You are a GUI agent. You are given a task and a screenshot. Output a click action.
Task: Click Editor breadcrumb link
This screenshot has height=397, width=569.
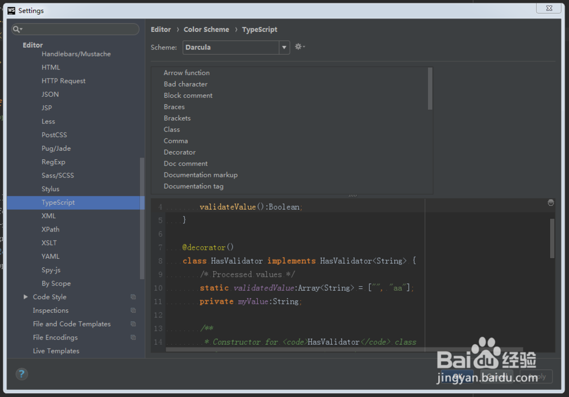point(161,30)
